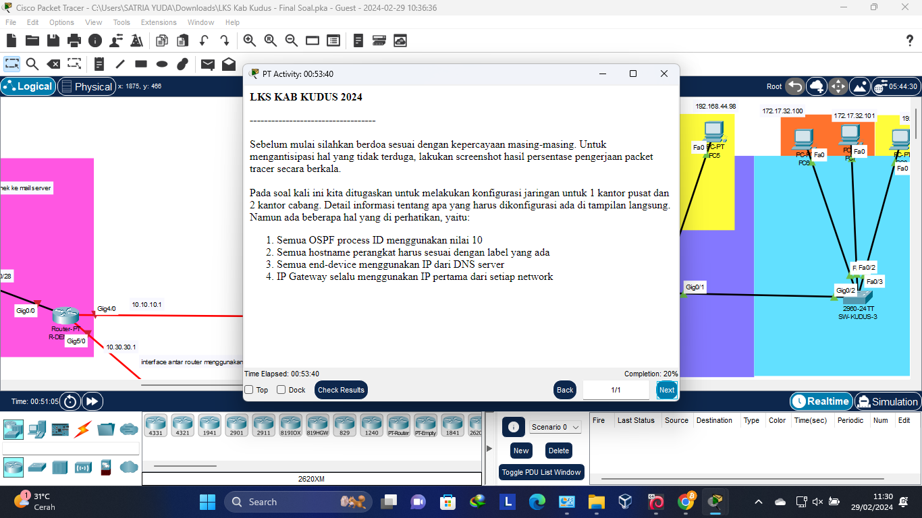Screen dimensions: 922x518
Task: Switch to Realtime mode
Action: [821, 401]
